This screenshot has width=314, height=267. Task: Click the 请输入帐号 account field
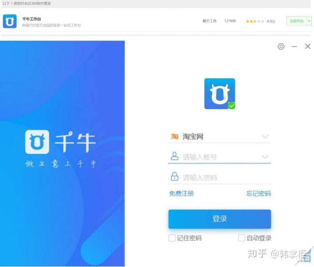tap(219, 157)
